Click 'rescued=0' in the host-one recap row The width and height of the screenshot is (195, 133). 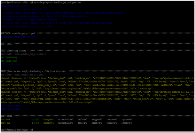(x=112, y=120)
